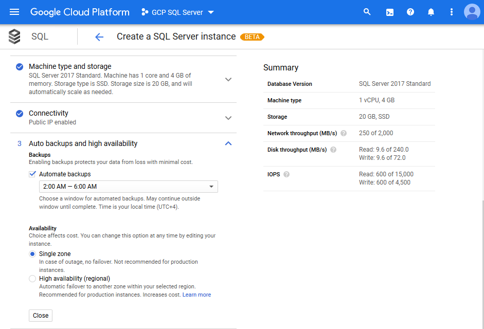Open the help question mark icon

[x=410, y=12]
